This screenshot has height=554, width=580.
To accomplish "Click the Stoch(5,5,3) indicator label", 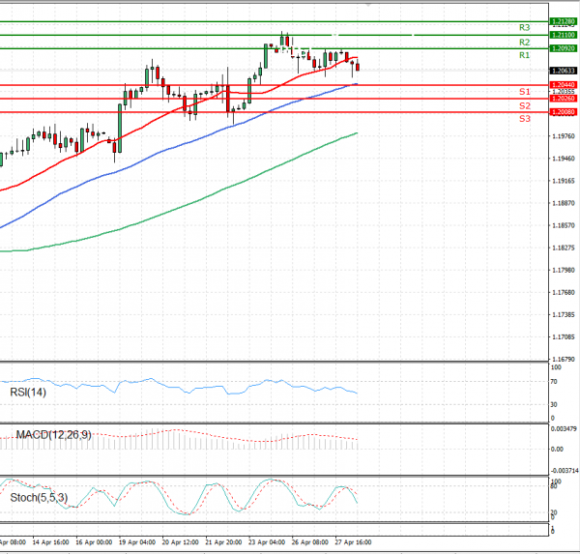I will coord(39,497).
